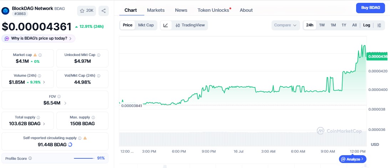Open the Chart tab
The width and height of the screenshot is (390, 168).
click(x=131, y=10)
